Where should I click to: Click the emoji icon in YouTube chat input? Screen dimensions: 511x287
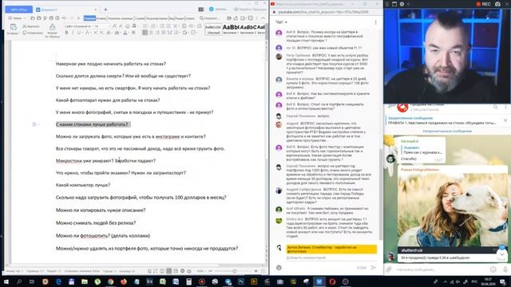(x=279, y=268)
